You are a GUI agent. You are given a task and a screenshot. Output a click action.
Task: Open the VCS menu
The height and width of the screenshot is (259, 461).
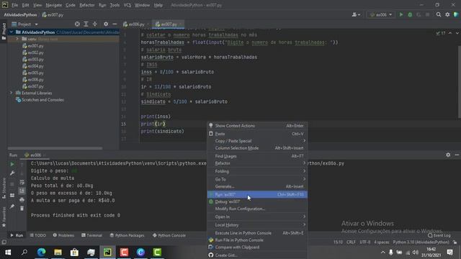point(127,5)
